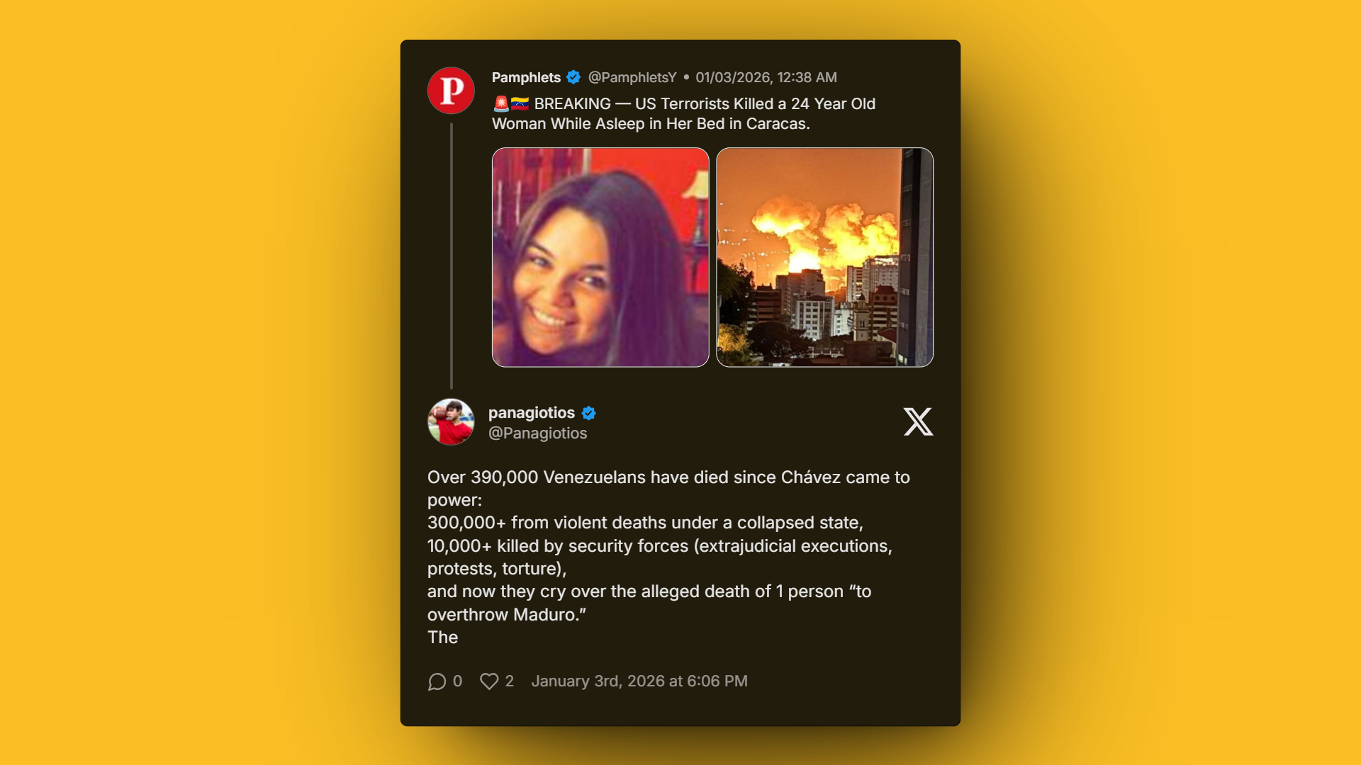Like the post with heart icon
Viewport: 1361px width, 765px height.
[x=489, y=681]
